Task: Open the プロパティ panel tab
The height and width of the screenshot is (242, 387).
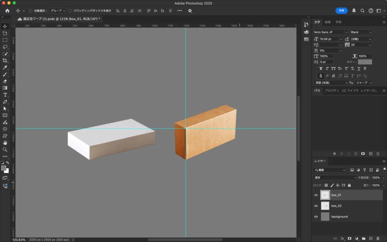Action: [x=332, y=91]
